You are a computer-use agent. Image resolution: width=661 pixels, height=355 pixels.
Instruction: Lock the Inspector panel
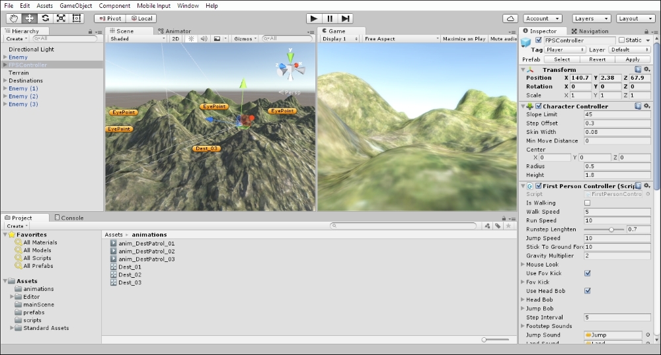tap(646, 32)
